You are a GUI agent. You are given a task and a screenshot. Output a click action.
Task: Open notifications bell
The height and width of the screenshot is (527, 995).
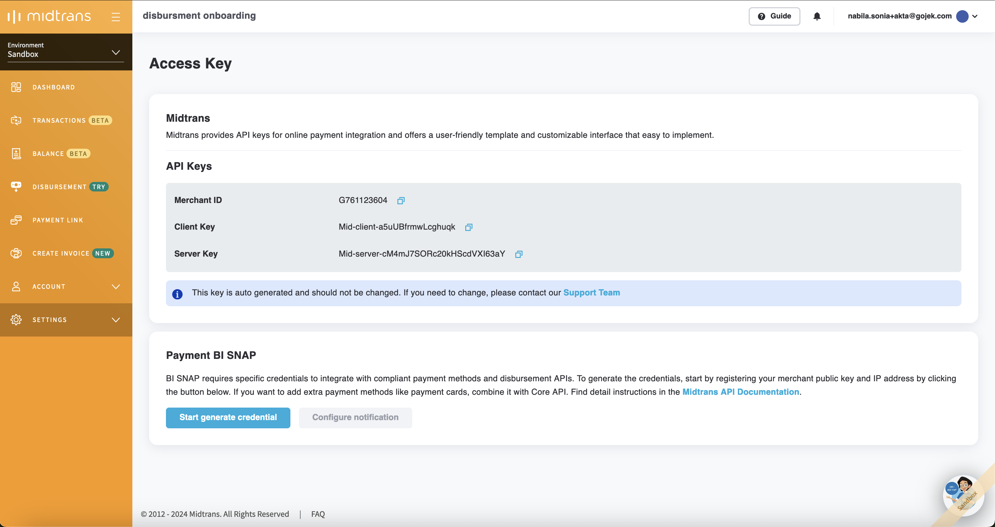point(817,16)
